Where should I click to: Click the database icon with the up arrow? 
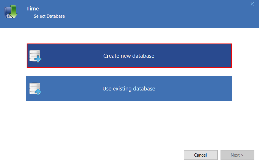click(35, 89)
